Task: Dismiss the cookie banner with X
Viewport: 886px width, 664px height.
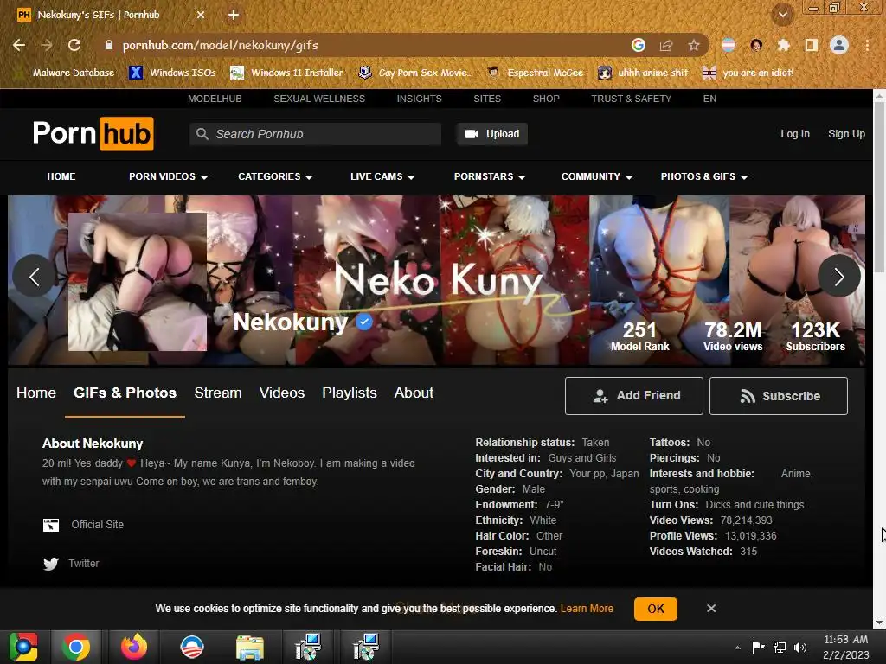Action: coord(711,608)
